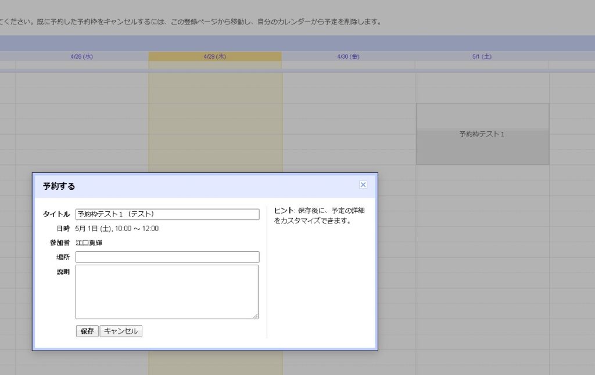
Task: Focus the empty 場所 input field
Action: [x=167, y=257]
